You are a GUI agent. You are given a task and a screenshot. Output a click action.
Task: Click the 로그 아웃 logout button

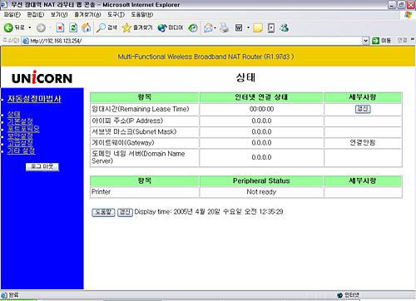click(x=42, y=166)
